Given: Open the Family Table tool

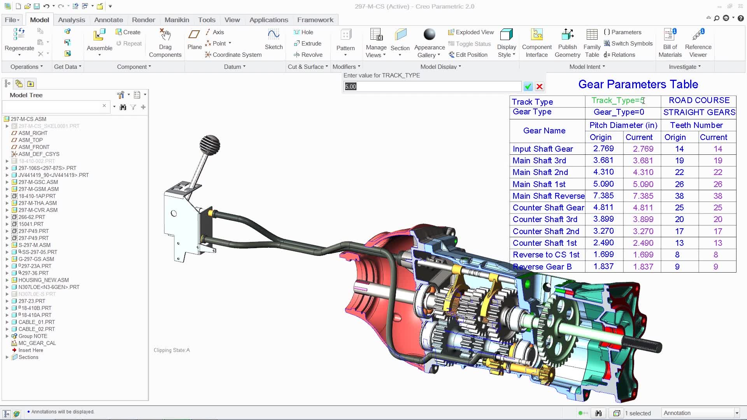Looking at the screenshot, I should [592, 43].
